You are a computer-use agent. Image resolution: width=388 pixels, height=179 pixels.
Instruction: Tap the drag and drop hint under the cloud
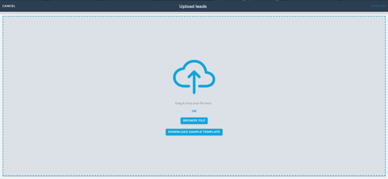[x=194, y=103]
